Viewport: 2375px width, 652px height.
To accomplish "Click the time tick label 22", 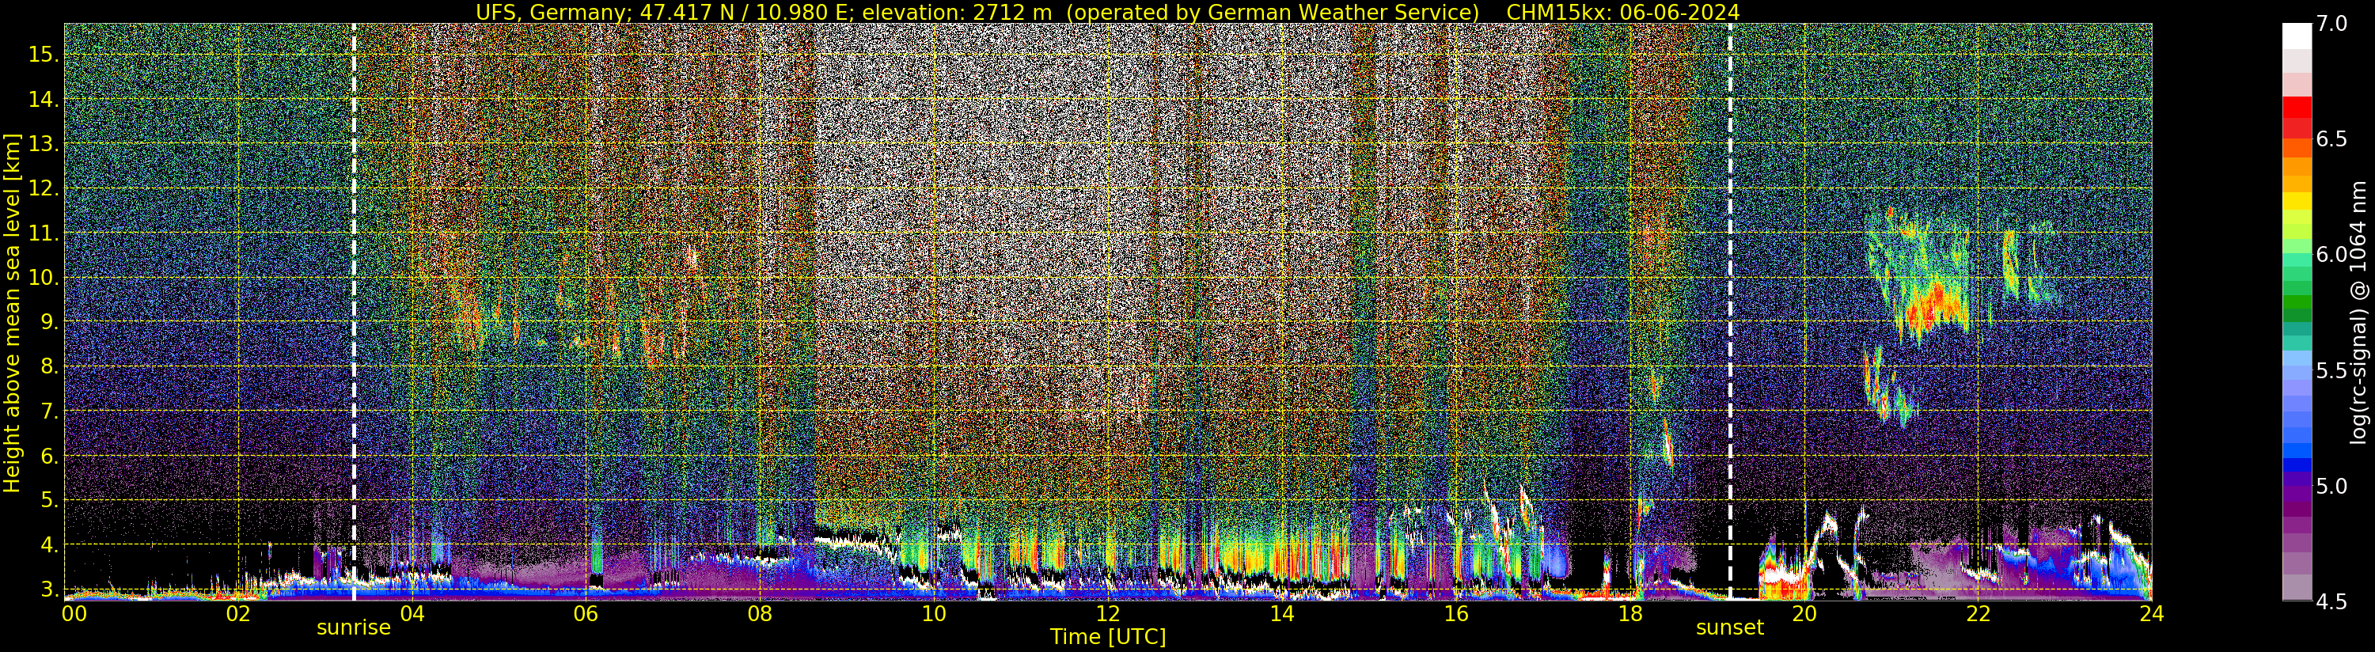I will [1977, 615].
